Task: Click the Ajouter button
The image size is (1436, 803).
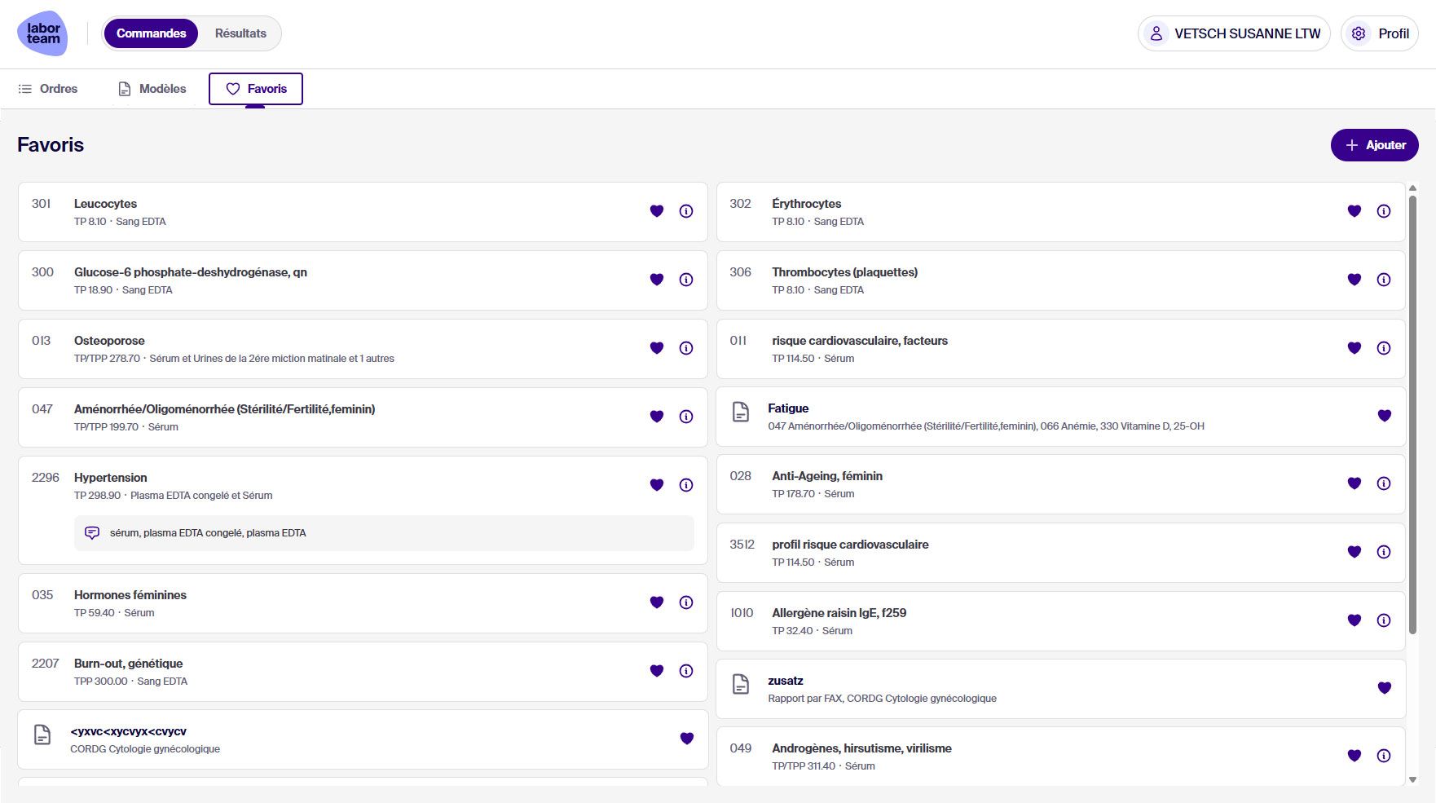Action: coord(1374,145)
